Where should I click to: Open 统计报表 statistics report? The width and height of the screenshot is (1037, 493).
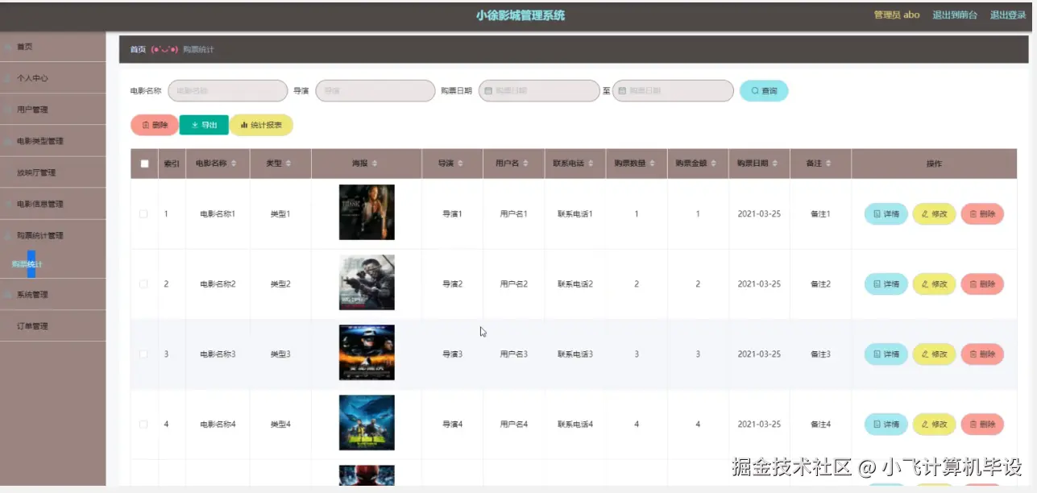click(x=261, y=125)
